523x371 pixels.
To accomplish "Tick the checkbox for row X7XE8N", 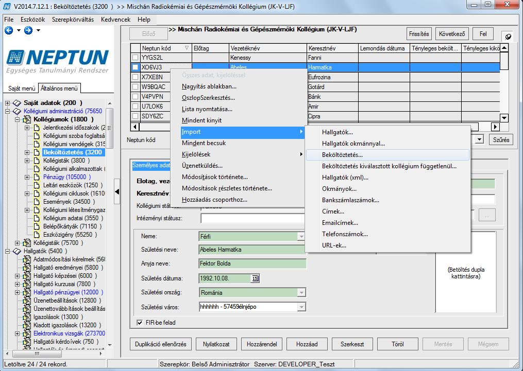I will point(136,77).
